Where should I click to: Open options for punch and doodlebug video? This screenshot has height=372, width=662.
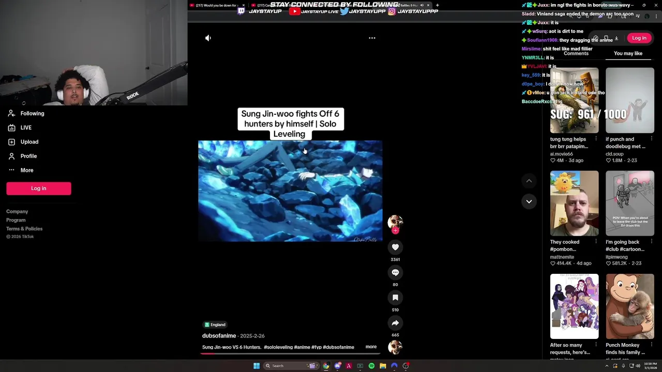coord(651,138)
